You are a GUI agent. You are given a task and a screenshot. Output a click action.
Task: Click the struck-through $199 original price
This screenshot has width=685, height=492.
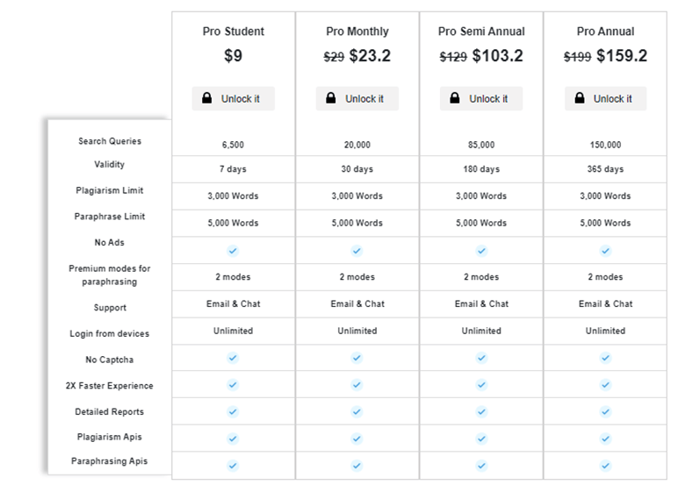tap(578, 57)
